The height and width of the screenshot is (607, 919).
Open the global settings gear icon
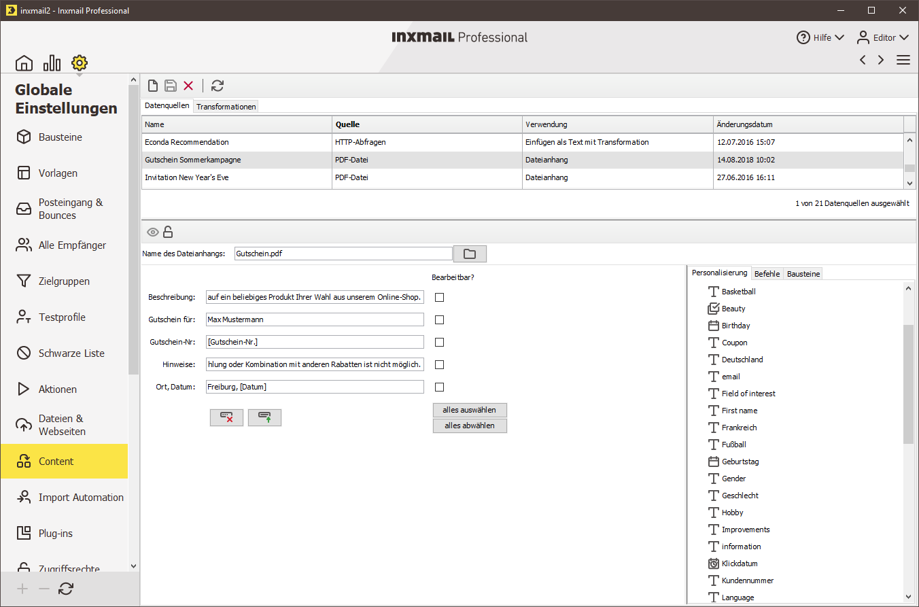click(x=80, y=63)
